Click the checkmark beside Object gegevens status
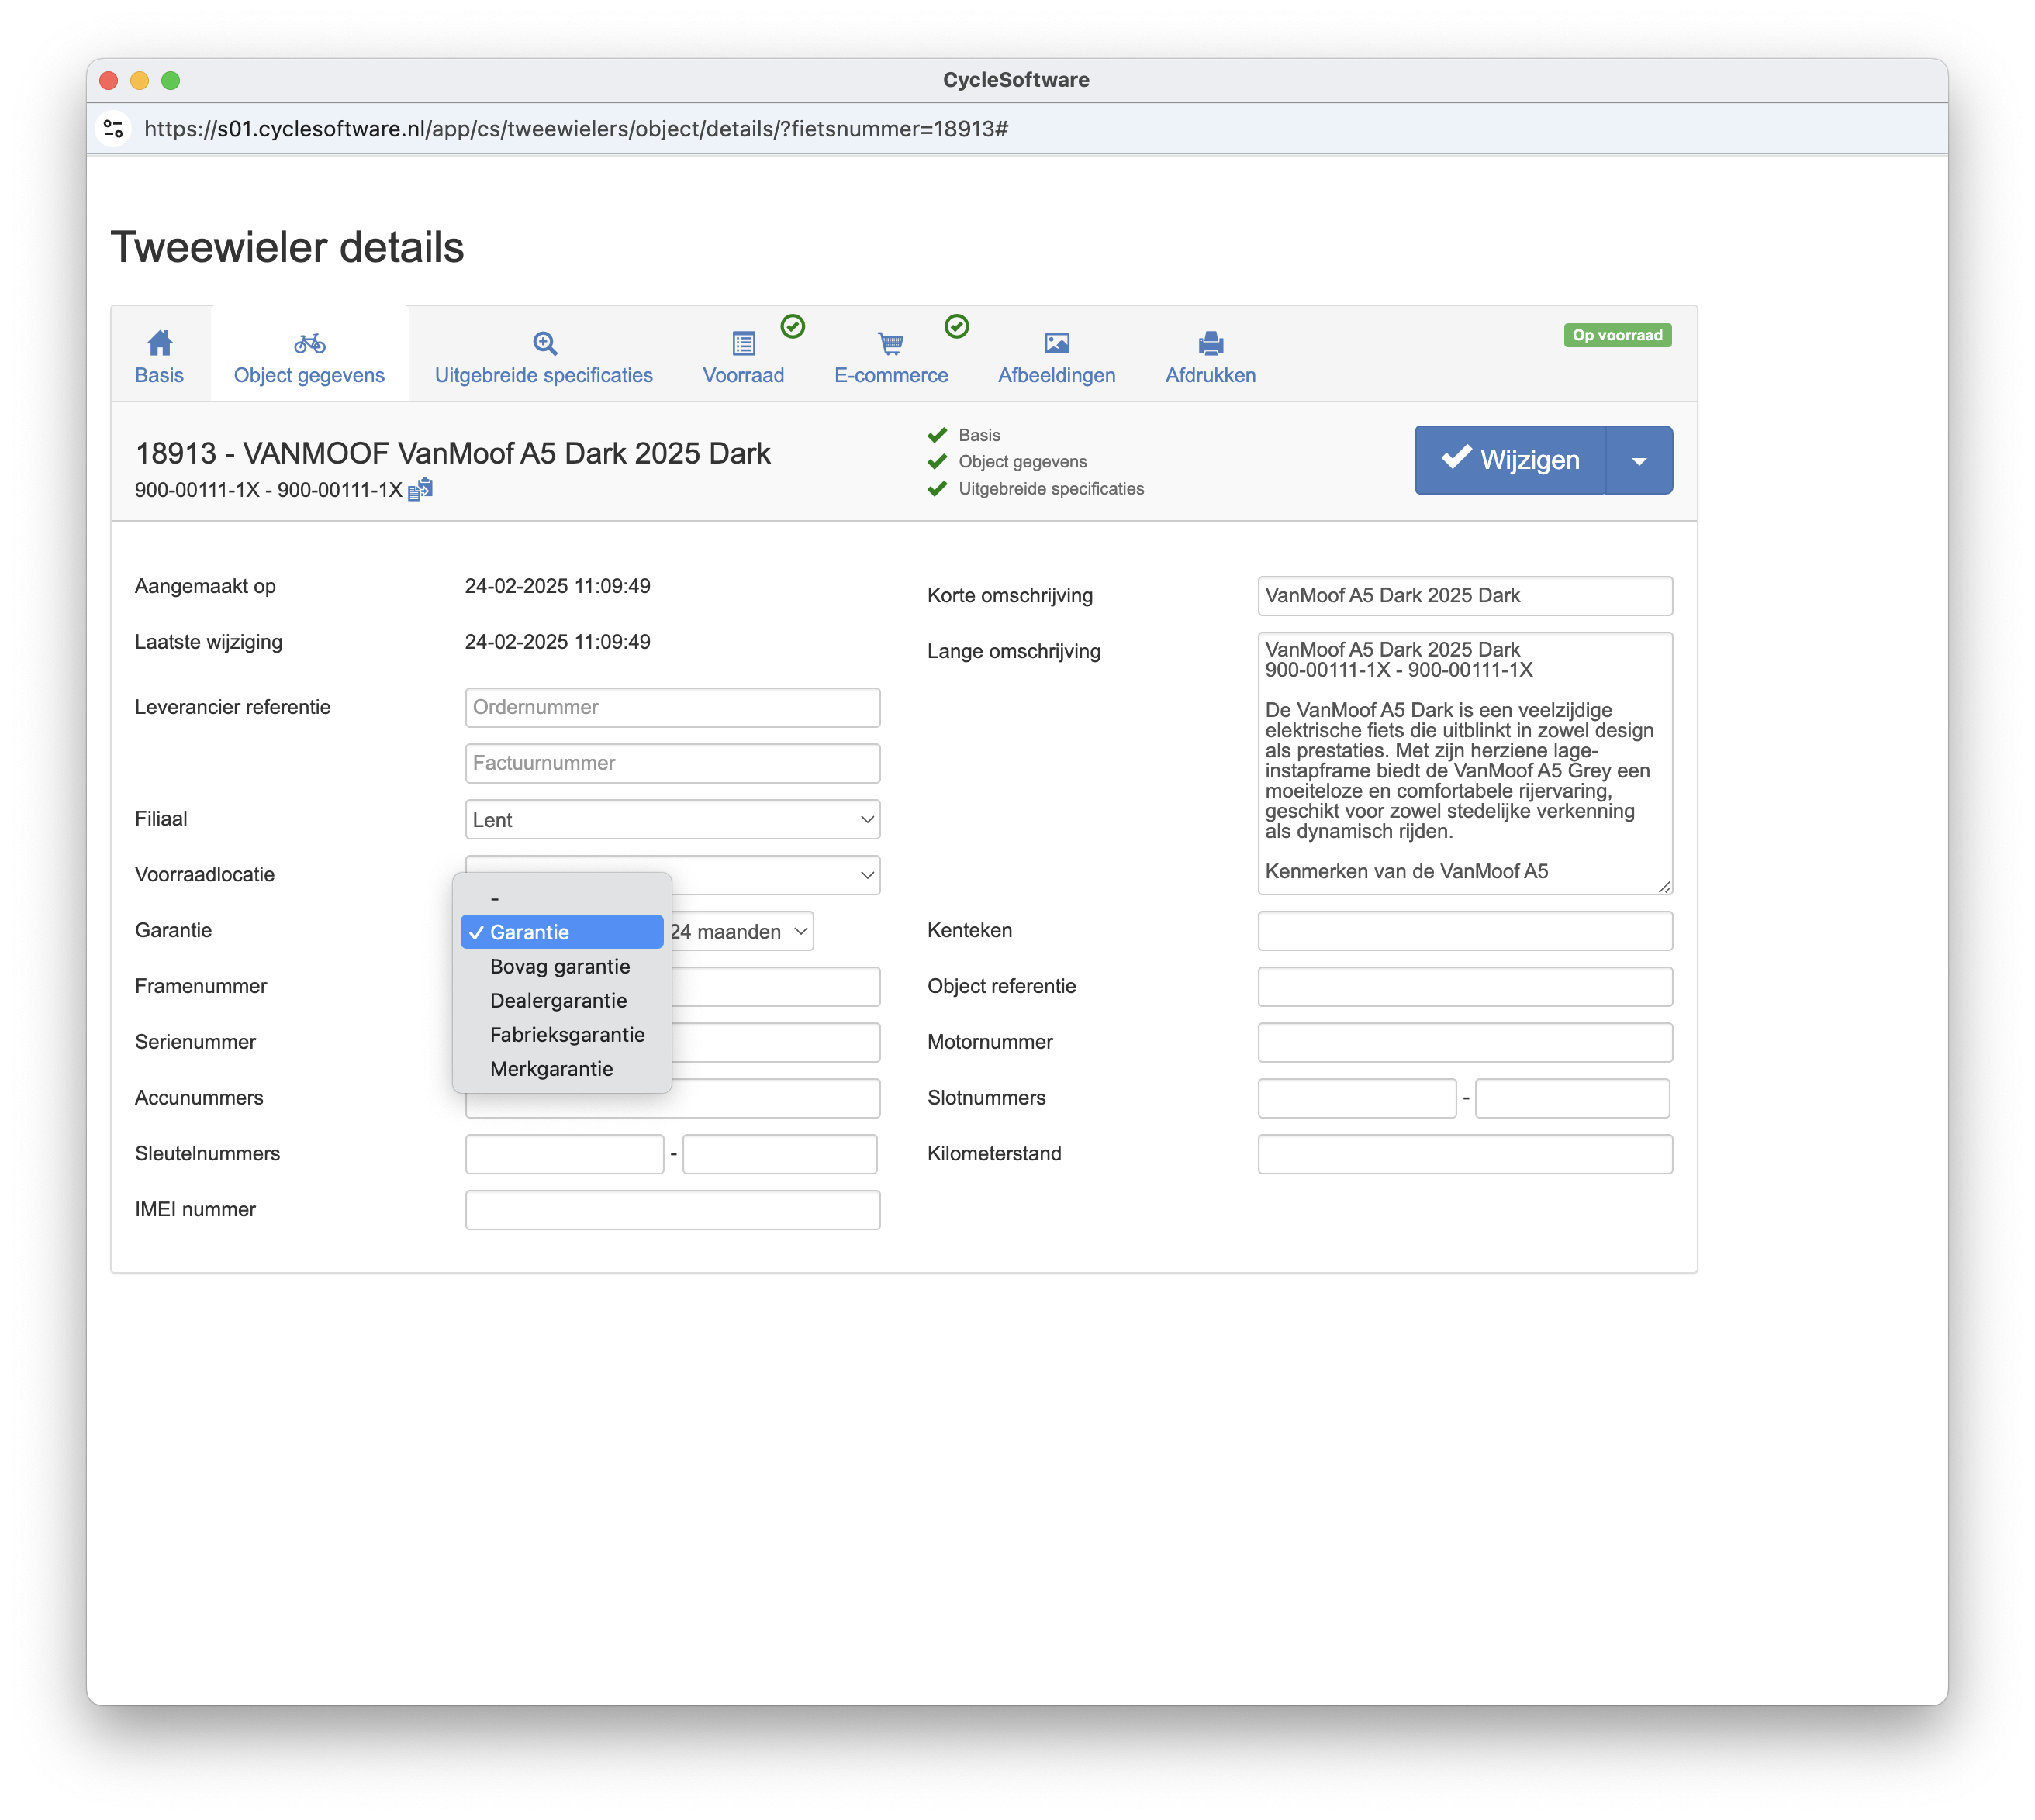The width and height of the screenshot is (2035, 1820). [x=938, y=462]
